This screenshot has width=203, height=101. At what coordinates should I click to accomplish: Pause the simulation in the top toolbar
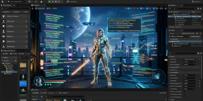pyautogui.click(x=53, y=2)
